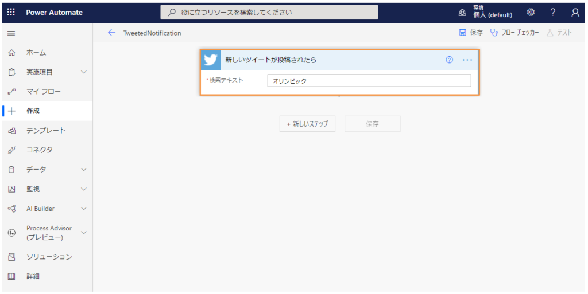588x294 pixels.
Task: Collapse the left navigation hamburger menu
Action: point(11,33)
